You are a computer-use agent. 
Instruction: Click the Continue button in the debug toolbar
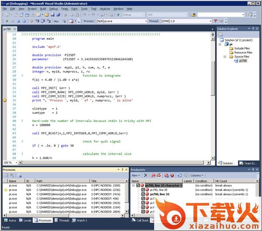tap(7, 21)
